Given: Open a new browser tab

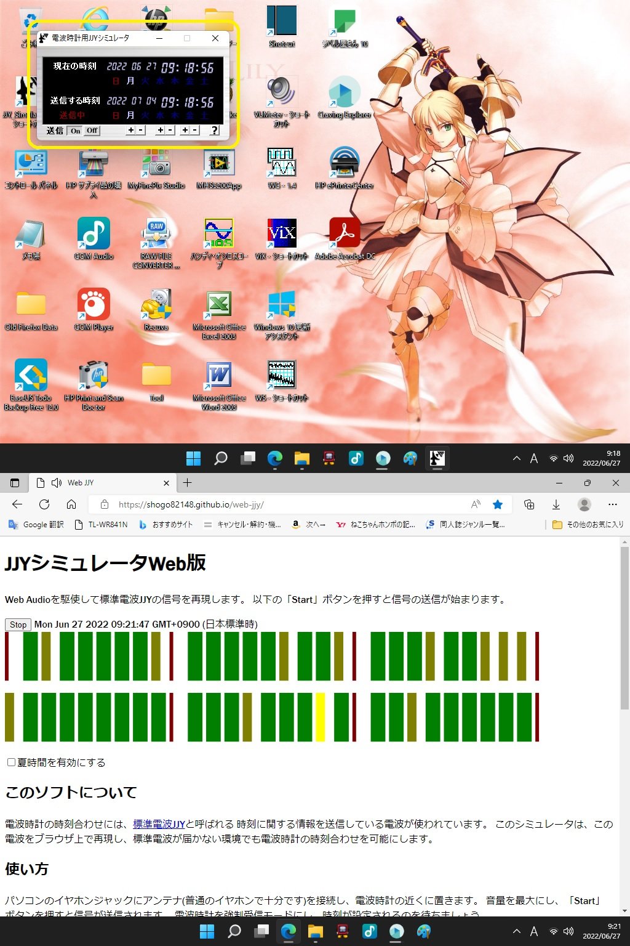Looking at the screenshot, I should [188, 483].
